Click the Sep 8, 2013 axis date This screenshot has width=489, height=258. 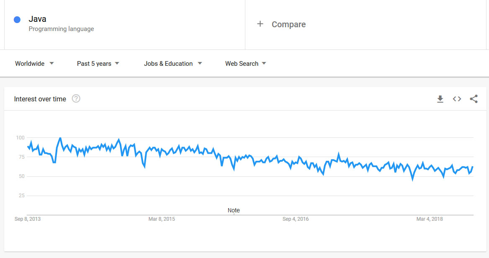pyautogui.click(x=28, y=219)
